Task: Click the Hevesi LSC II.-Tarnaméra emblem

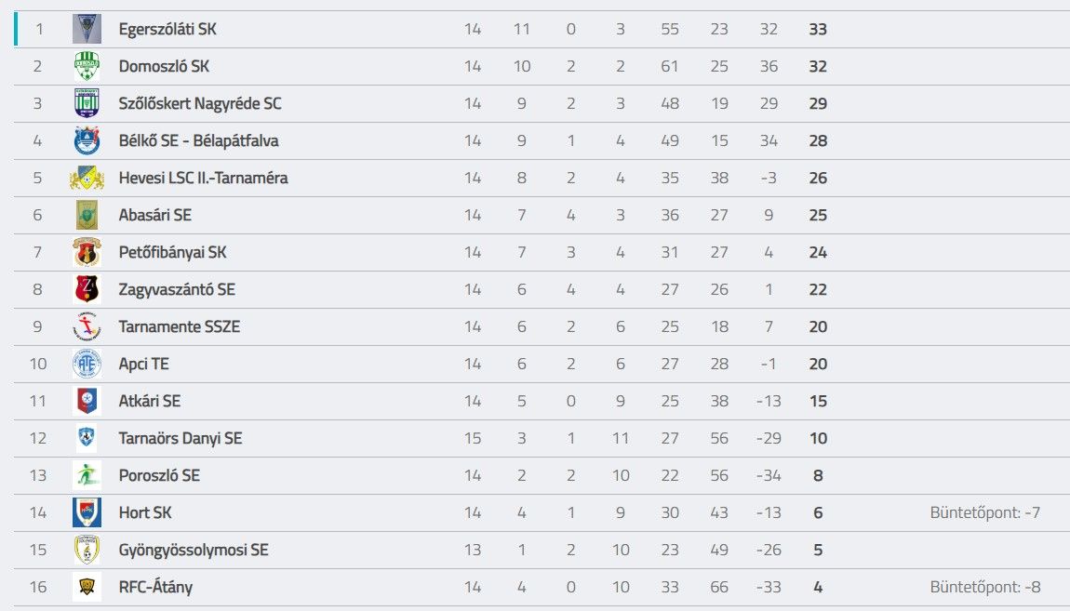Action: (87, 178)
